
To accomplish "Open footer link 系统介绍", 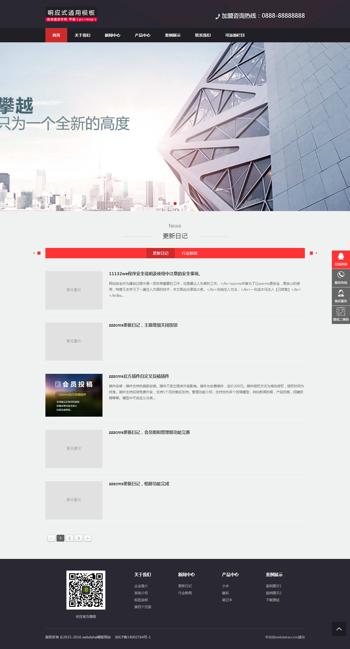I will 141,593.
